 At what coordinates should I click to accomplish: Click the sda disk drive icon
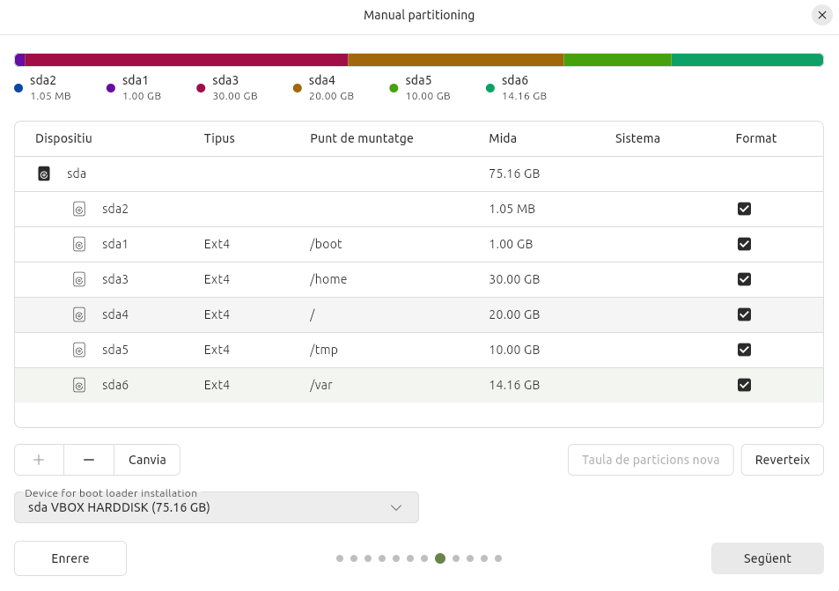(44, 174)
